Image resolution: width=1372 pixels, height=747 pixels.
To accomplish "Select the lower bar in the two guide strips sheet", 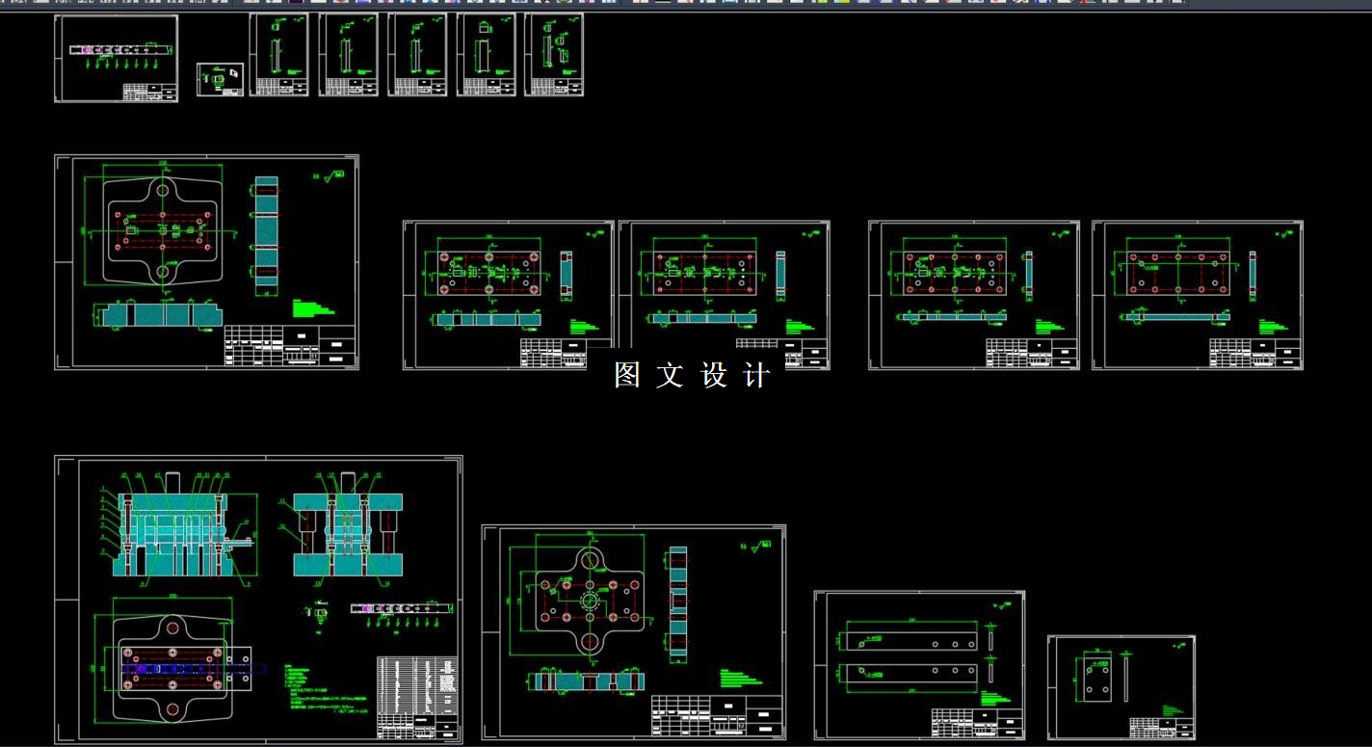I will click(911, 674).
